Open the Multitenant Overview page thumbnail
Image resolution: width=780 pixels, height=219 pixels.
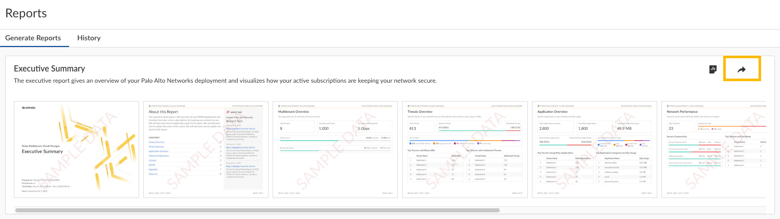tap(336, 149)
